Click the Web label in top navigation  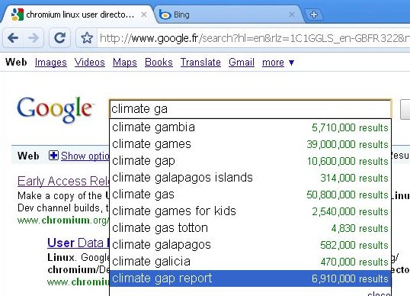[x=16, y=63]
